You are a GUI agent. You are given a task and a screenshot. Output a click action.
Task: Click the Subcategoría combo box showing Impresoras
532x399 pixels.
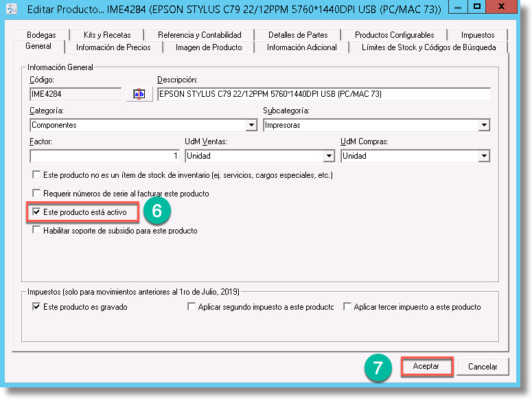coord(377,125)
